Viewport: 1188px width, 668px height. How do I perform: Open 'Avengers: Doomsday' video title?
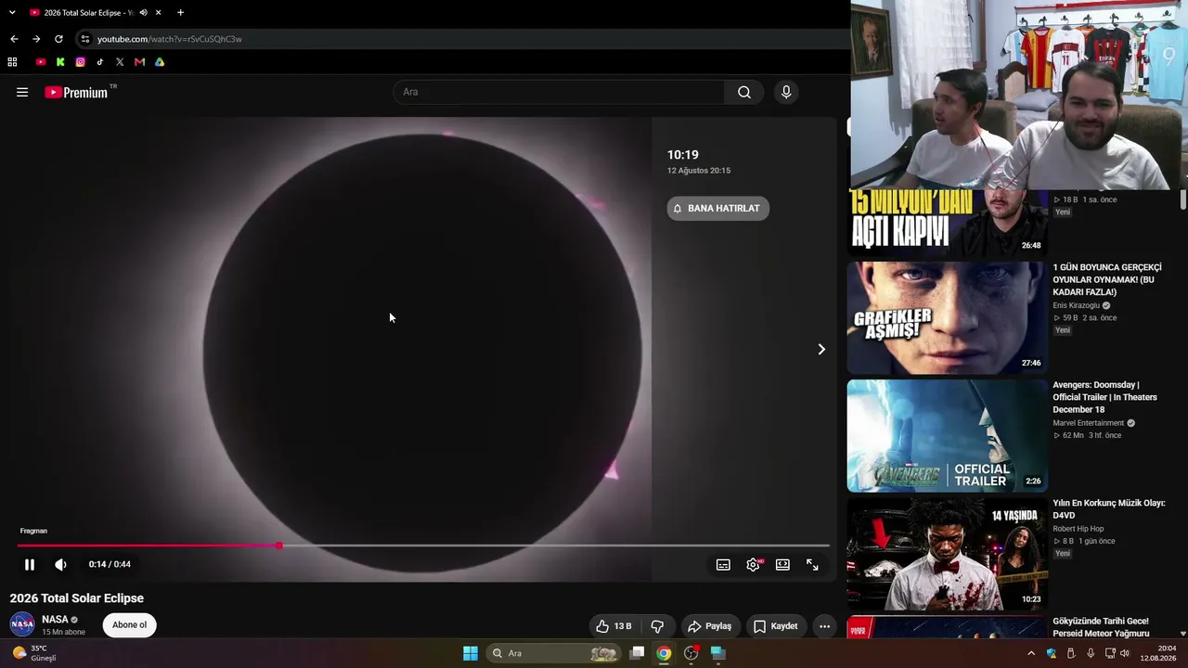pyautogui.click(x=1104, y=397)
